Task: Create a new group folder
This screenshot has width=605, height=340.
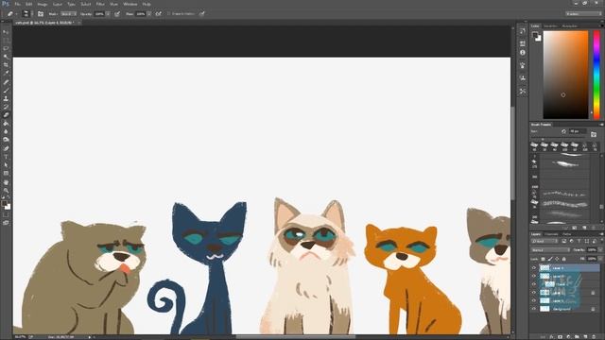Action: click(x=577, y=336)
